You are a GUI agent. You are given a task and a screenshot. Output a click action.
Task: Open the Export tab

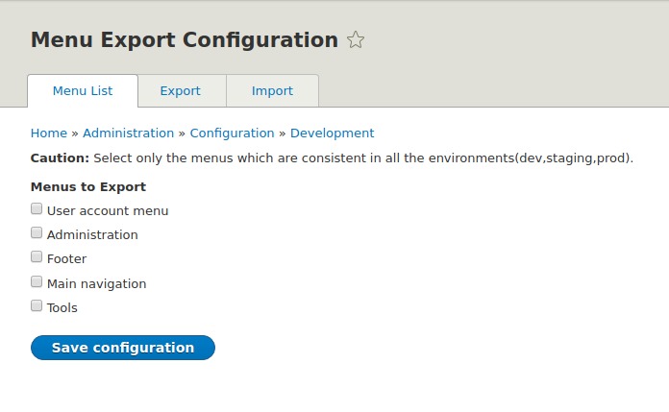click(181, 91)
